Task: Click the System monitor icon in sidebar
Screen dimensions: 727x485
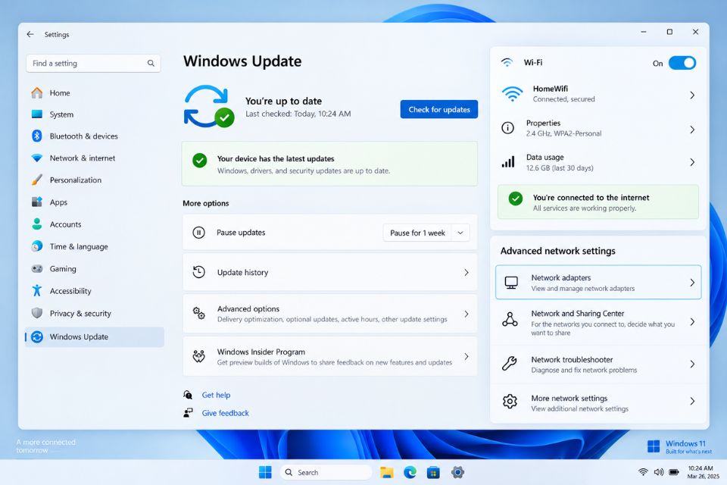Action: [x=36, y=114]
